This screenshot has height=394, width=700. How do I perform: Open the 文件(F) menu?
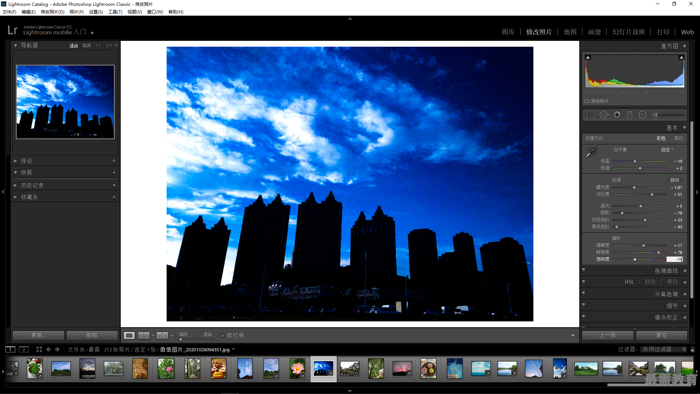[9, 12]
